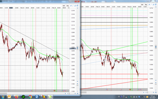Click the left chart horizontal zoom slider handle

tap(69, 93)
